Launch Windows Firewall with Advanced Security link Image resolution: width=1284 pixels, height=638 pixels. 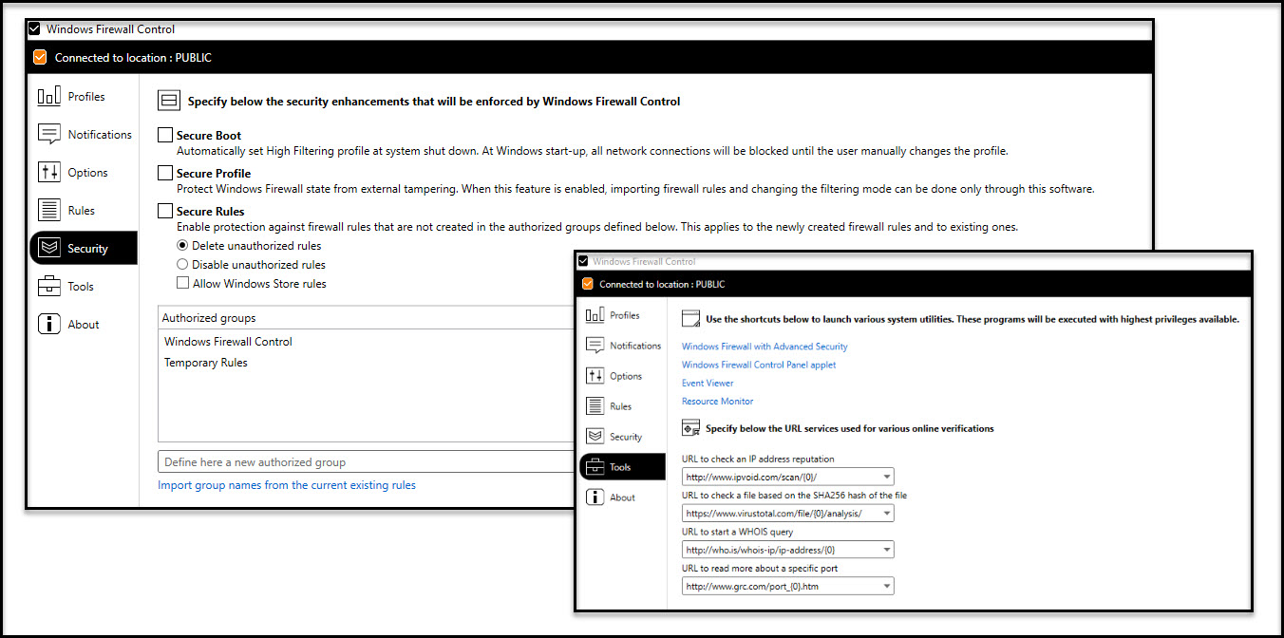pos(765,347)
